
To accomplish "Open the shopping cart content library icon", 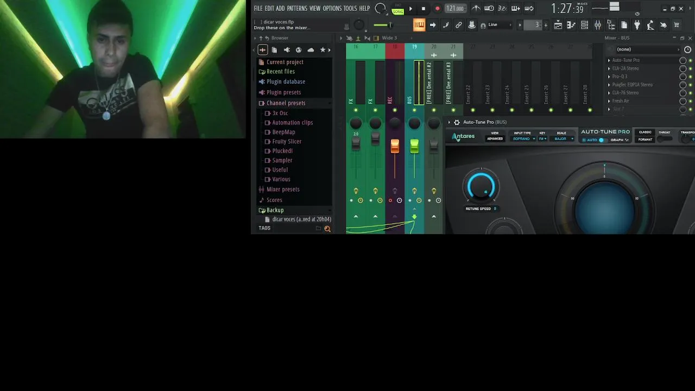I will click(x=677, y=25).
